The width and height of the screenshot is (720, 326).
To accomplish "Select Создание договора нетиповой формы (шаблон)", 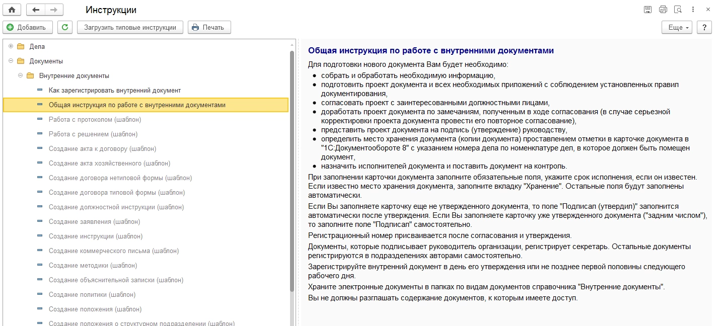I will coord(120,178).
